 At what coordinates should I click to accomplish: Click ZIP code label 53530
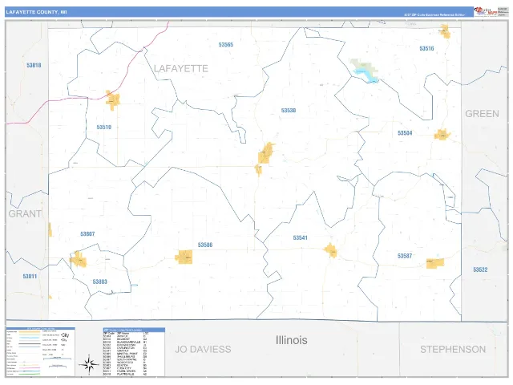coord(289,111)
